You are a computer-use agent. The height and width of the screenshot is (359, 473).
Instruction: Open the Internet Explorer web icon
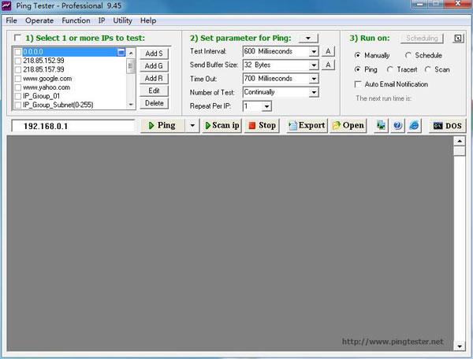(x=414, y=125)
